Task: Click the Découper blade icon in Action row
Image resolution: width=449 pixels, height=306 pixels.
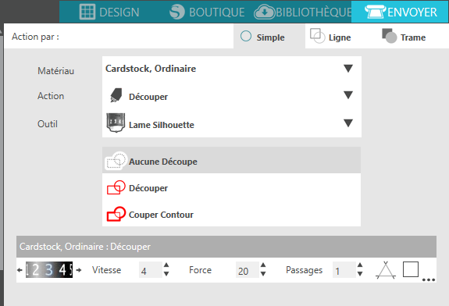Action: pyautogui.click(x=116, y=95)
